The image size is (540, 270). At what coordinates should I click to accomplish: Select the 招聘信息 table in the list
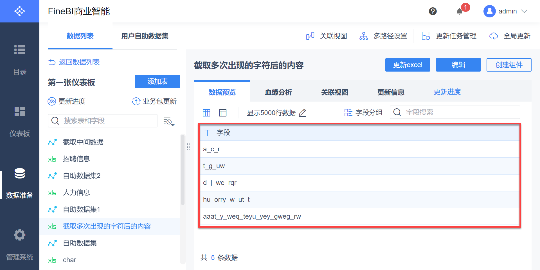76,159
